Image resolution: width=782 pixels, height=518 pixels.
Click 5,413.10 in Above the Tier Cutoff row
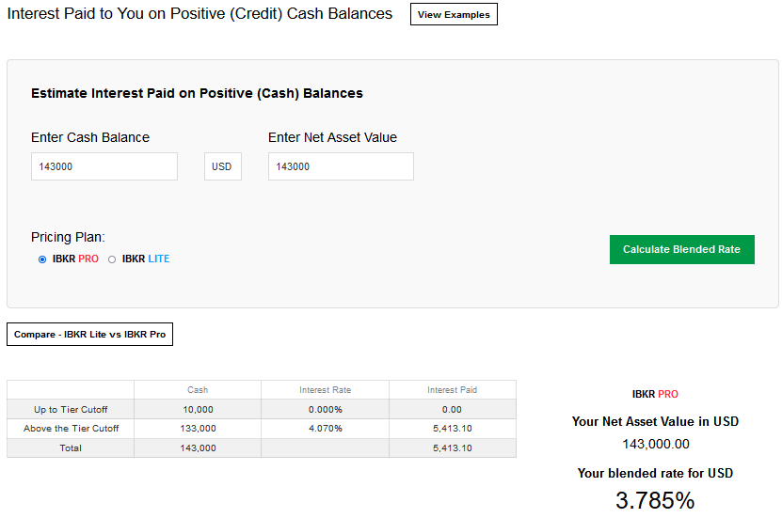(x=453, y=429)
